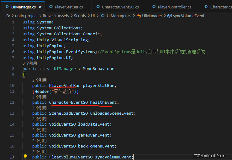Screen dimensions: 232x160
Task: Click the UIManager class name on line 8
Action: point(65,68)
